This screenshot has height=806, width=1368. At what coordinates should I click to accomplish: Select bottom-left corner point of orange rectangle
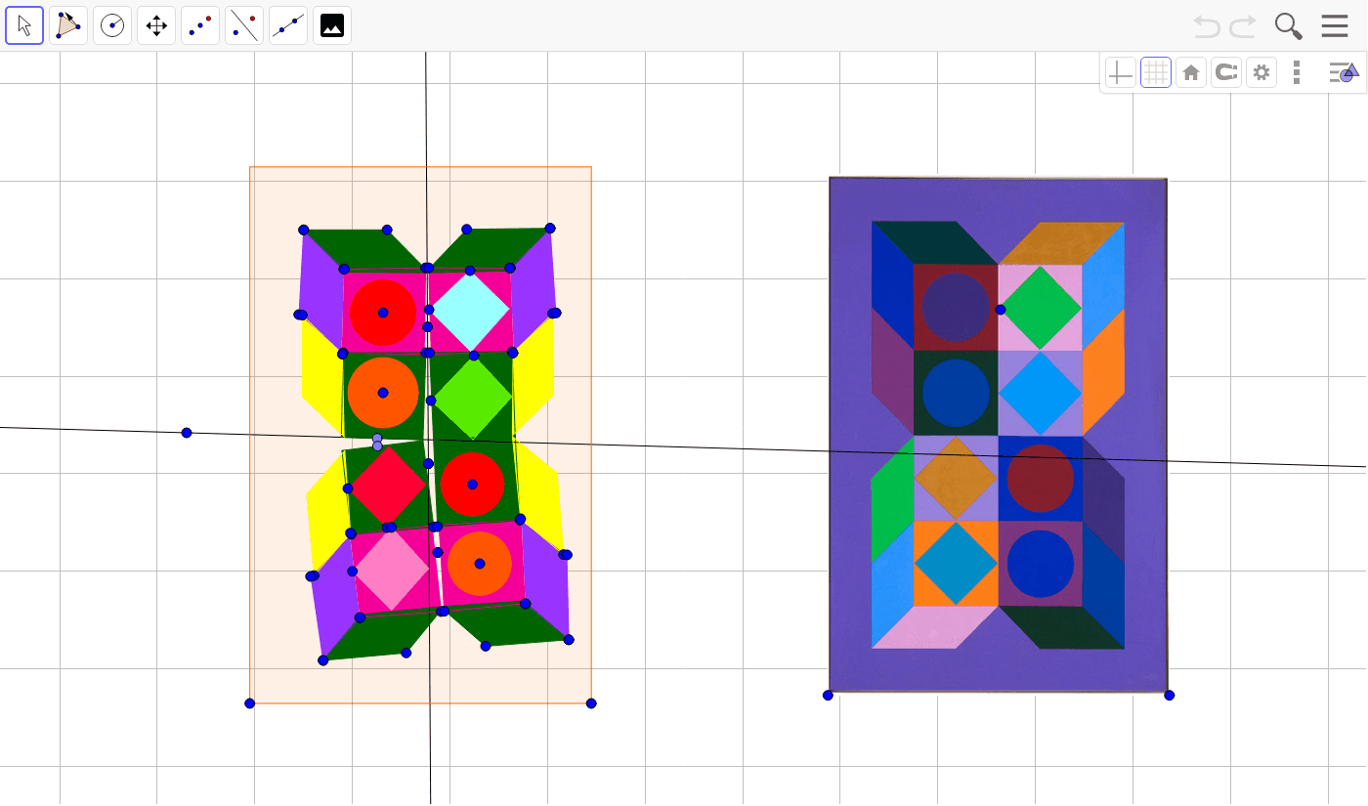coord(250,703)
